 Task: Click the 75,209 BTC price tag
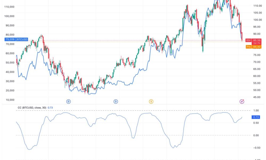pyautogui.click(x=10, y=39)
